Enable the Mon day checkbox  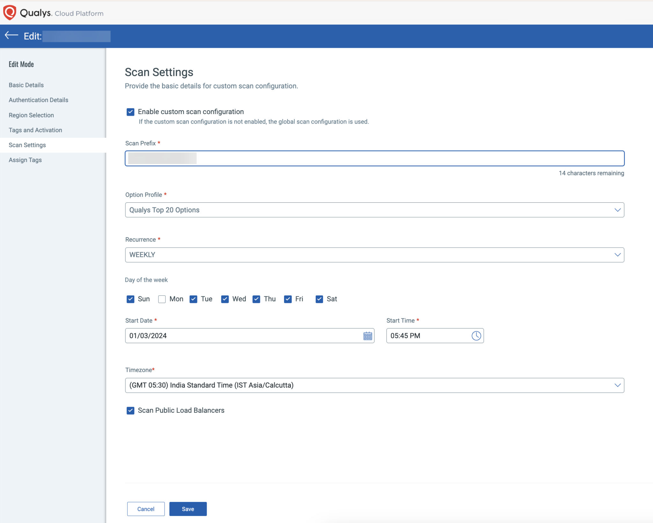coord(162,299)
